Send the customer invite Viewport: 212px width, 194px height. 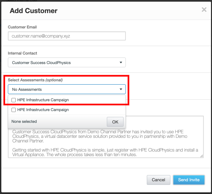[x=189, y=180]
